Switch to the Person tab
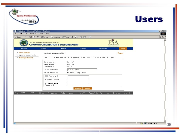The image size is (180, 135). [x=24, y=49]
